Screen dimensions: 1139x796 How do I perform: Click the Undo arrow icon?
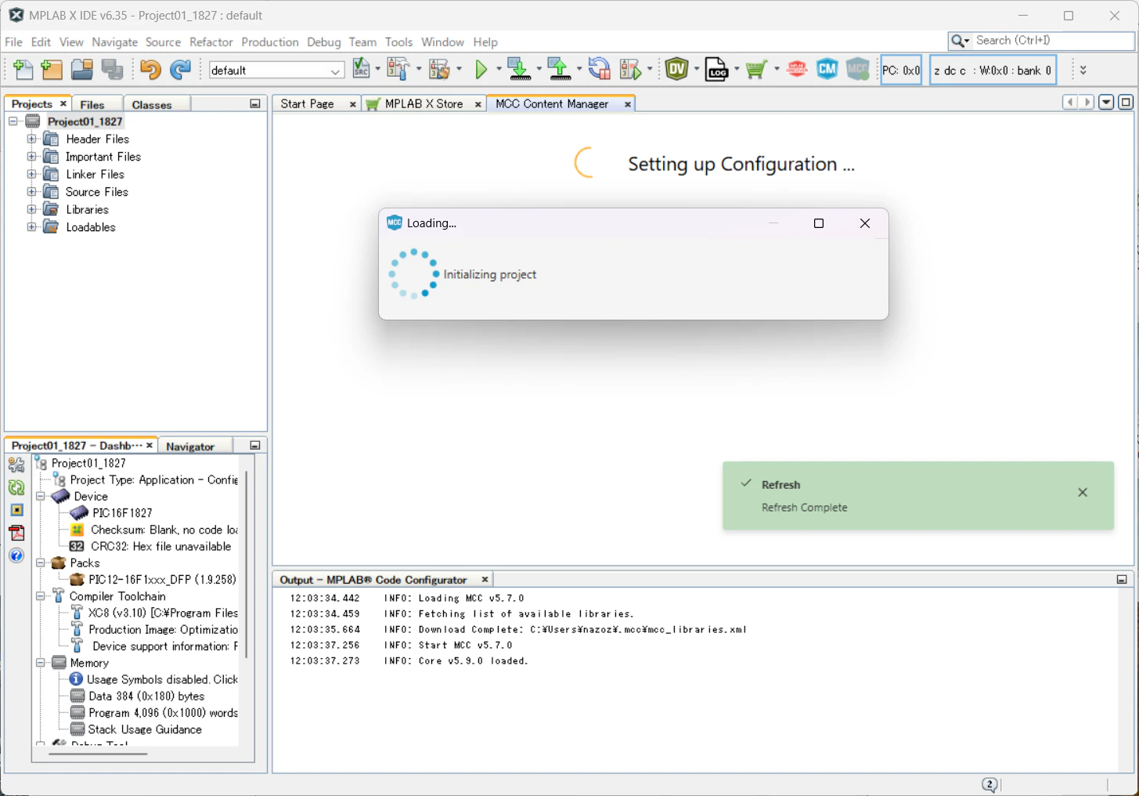(150, 70)
